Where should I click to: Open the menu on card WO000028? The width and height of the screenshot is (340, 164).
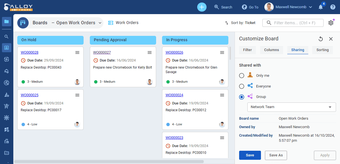click(77, 53)
